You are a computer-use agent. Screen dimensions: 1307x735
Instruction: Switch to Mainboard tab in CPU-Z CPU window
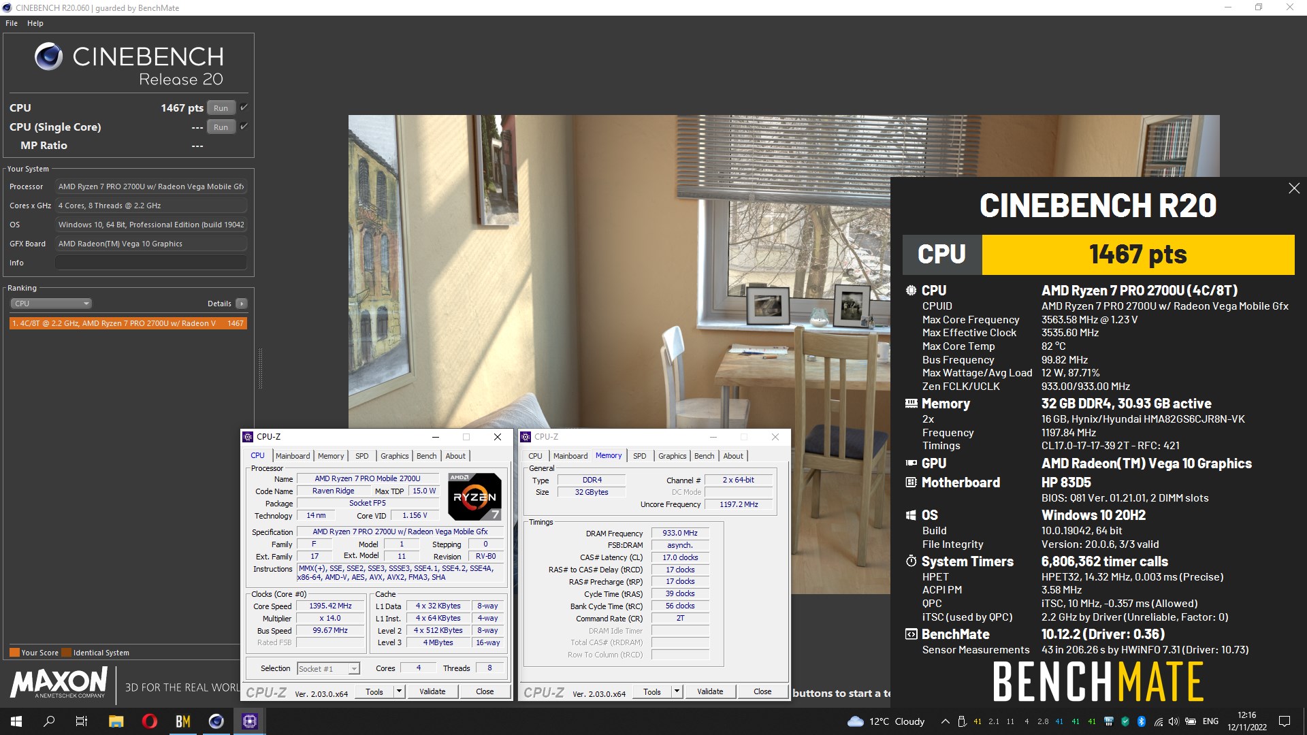[293, 456]
